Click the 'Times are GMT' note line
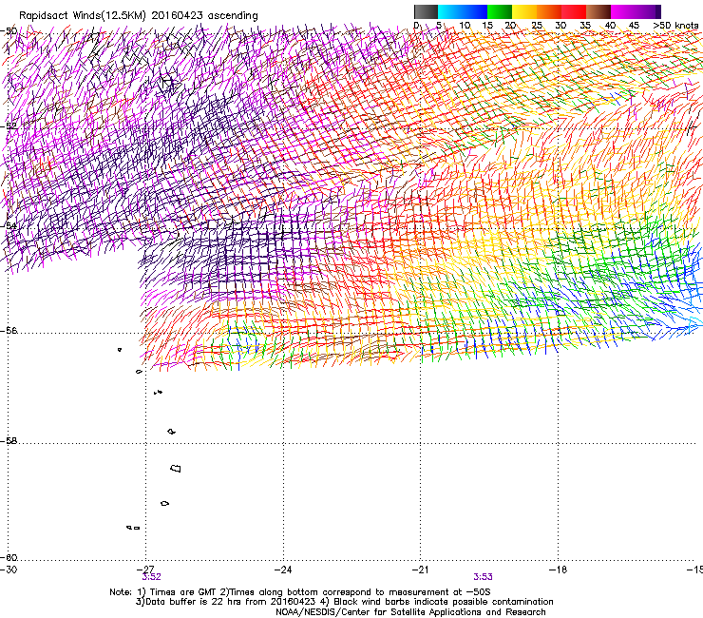 tap(300, 592)
